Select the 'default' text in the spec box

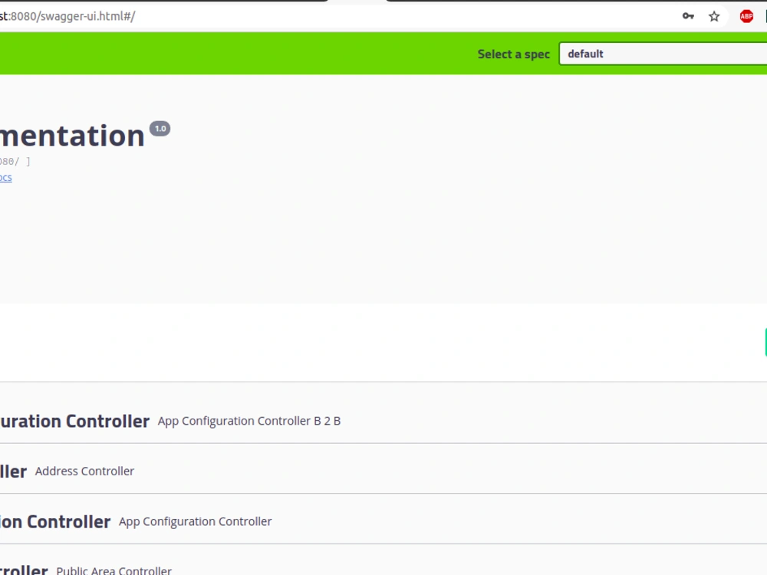(x=587, y=54)
